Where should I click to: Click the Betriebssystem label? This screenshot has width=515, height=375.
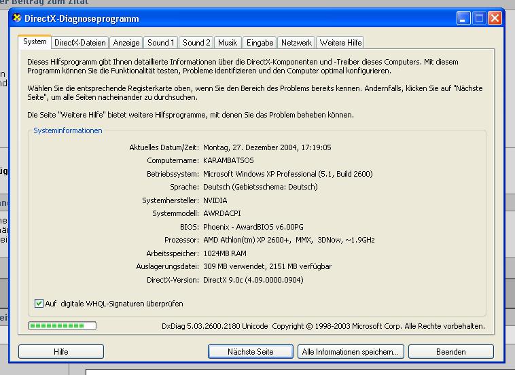[173, 174]
